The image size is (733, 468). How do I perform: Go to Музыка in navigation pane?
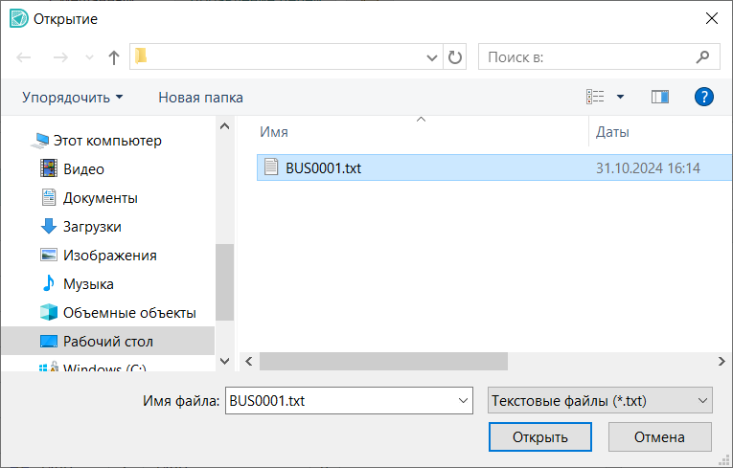pyautogui.click(x=88, y=284)
